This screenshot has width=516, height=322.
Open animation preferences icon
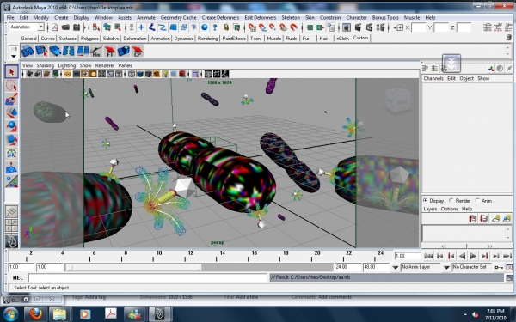point(509,267)
